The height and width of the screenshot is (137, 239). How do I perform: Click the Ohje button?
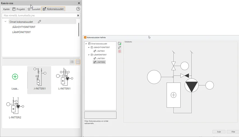click(x=233, y=132)
